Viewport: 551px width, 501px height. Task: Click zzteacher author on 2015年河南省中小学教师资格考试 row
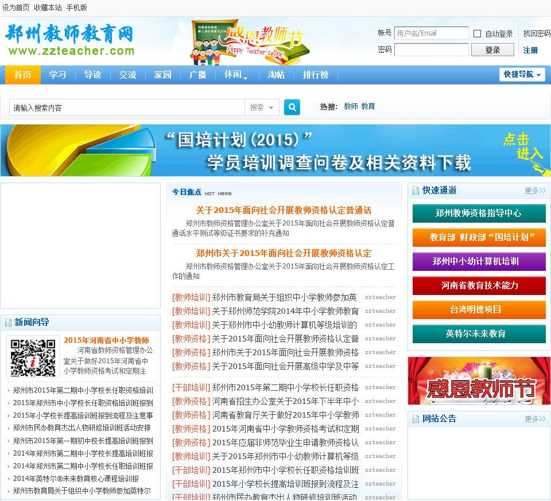click(380, 429)
